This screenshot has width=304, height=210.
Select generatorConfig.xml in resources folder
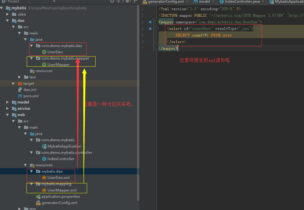point(59,203)
